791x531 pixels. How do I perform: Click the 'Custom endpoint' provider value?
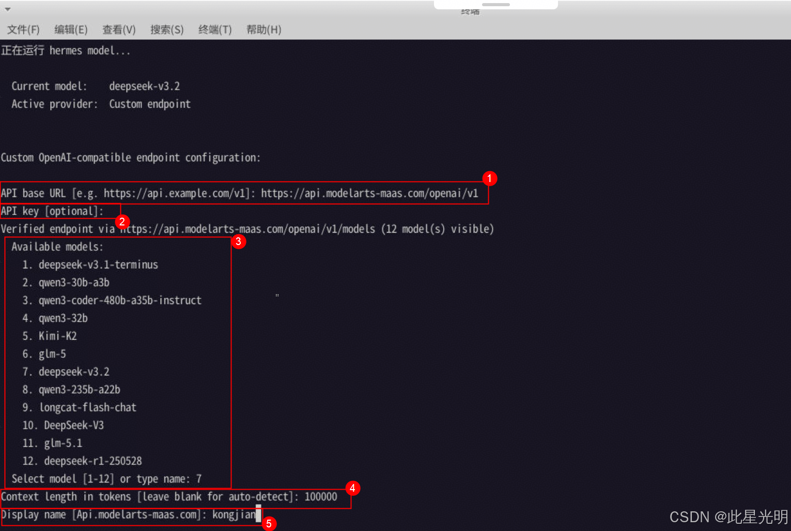[150, 104]
